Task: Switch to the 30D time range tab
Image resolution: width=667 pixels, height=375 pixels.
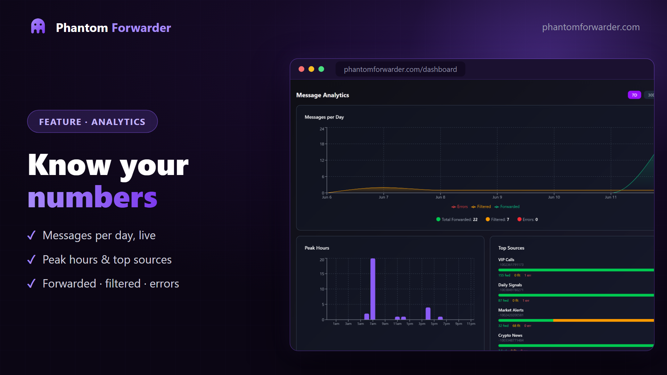Action: (x=649, y=95)
